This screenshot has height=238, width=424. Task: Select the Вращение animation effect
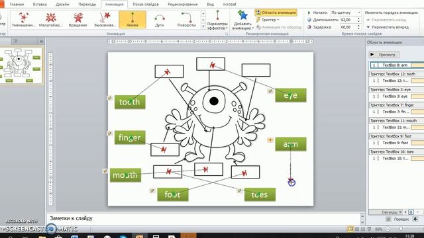click(78, 19)
